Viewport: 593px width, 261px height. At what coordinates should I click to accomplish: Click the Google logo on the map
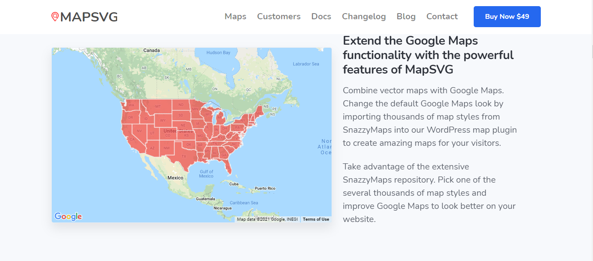click(68, 216)
